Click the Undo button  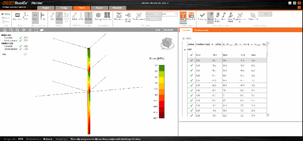[x=5, y=14]
